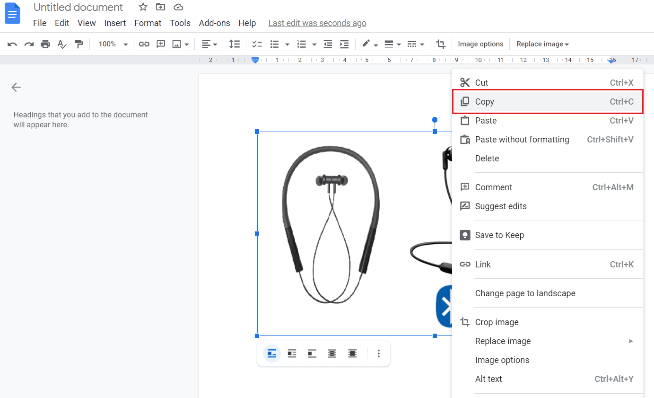The width and height of the screenshot is (654, 398).
Task: Choose Wrap text image layout option
Action: pos(292,354)
